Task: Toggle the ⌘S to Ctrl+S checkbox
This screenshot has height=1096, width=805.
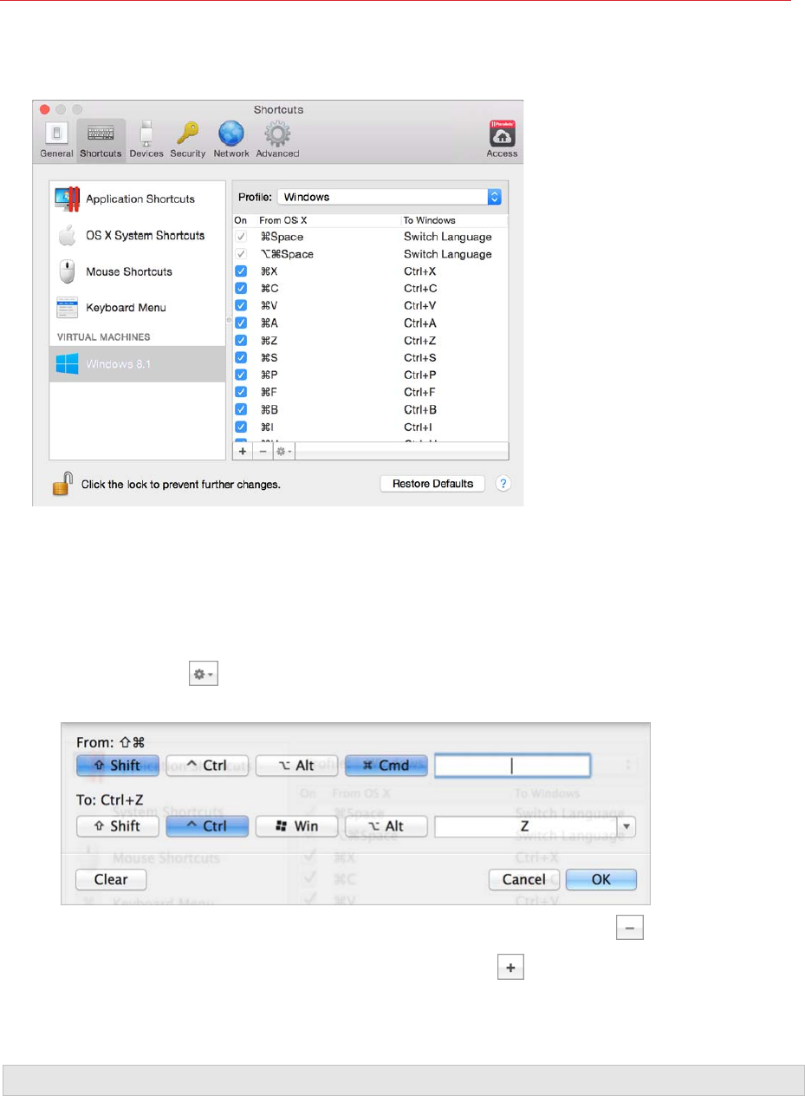Action: pyautogui.click(x=242, y=358)
